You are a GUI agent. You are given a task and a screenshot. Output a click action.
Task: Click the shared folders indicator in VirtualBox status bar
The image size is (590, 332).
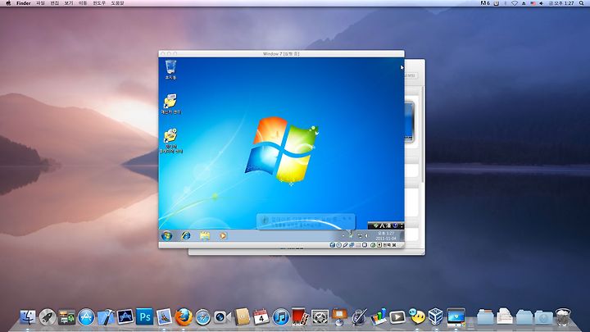(x=358, y=245)
